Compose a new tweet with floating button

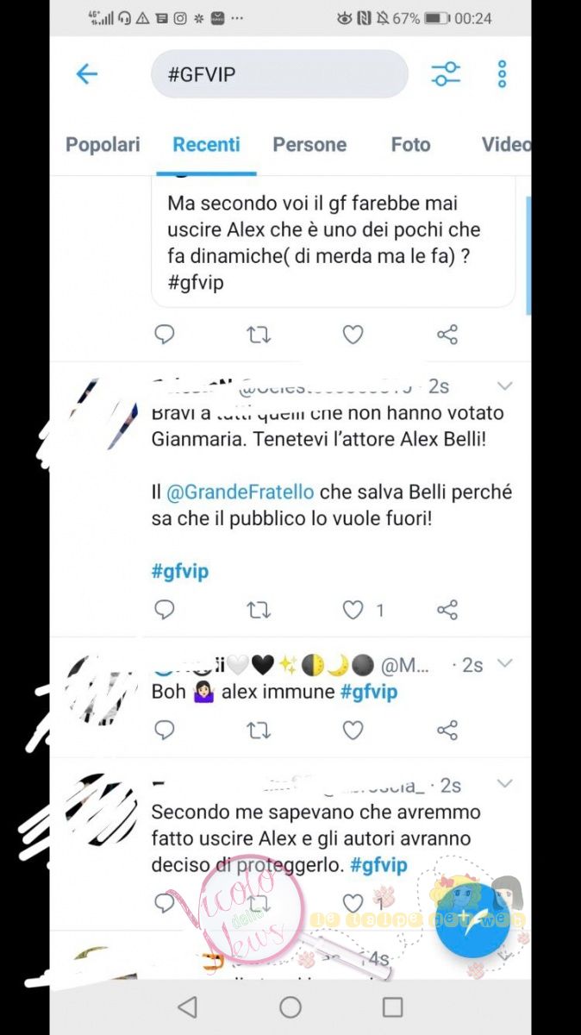[x=472, y=919]
